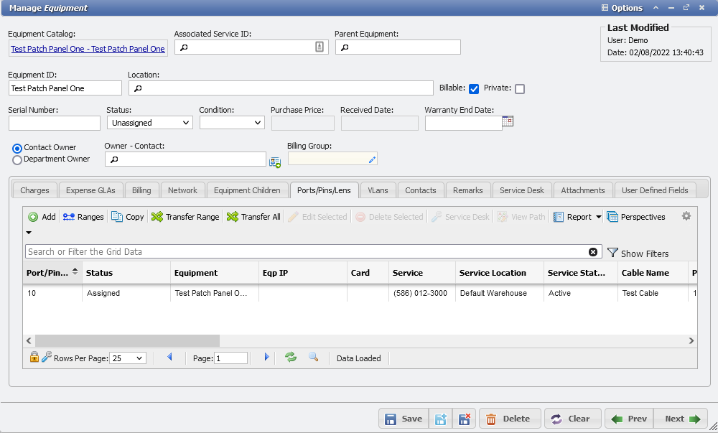
Task: Enable the Private checkbox
Action: (x=519, y=89)
